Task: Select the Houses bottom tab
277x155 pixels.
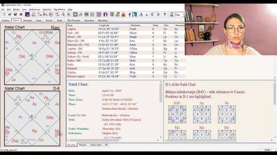Action: pos(83,145)
